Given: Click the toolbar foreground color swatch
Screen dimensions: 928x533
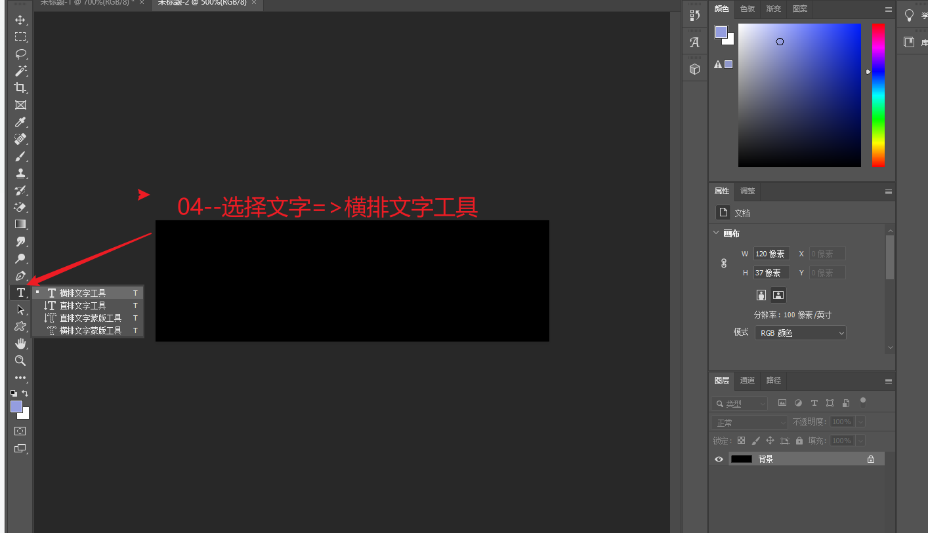Looking at the screenshot, I should pos(16,406).
